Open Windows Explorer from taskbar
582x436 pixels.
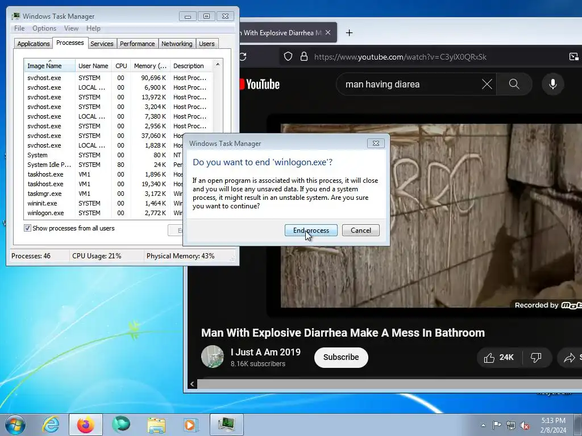(x=157, y=425)
